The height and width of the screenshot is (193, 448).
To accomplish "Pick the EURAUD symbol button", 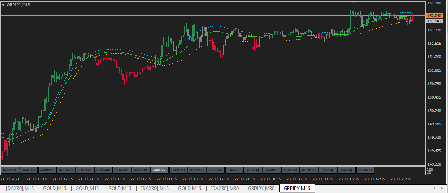I will click(365, 170).
